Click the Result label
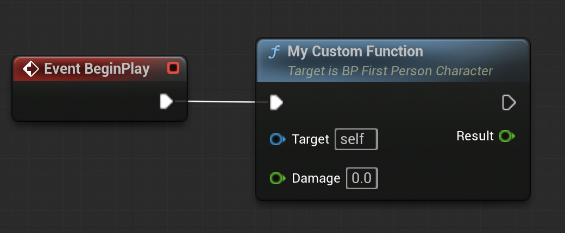The width and height of the screenshot is (565, 233). (475, 136)
